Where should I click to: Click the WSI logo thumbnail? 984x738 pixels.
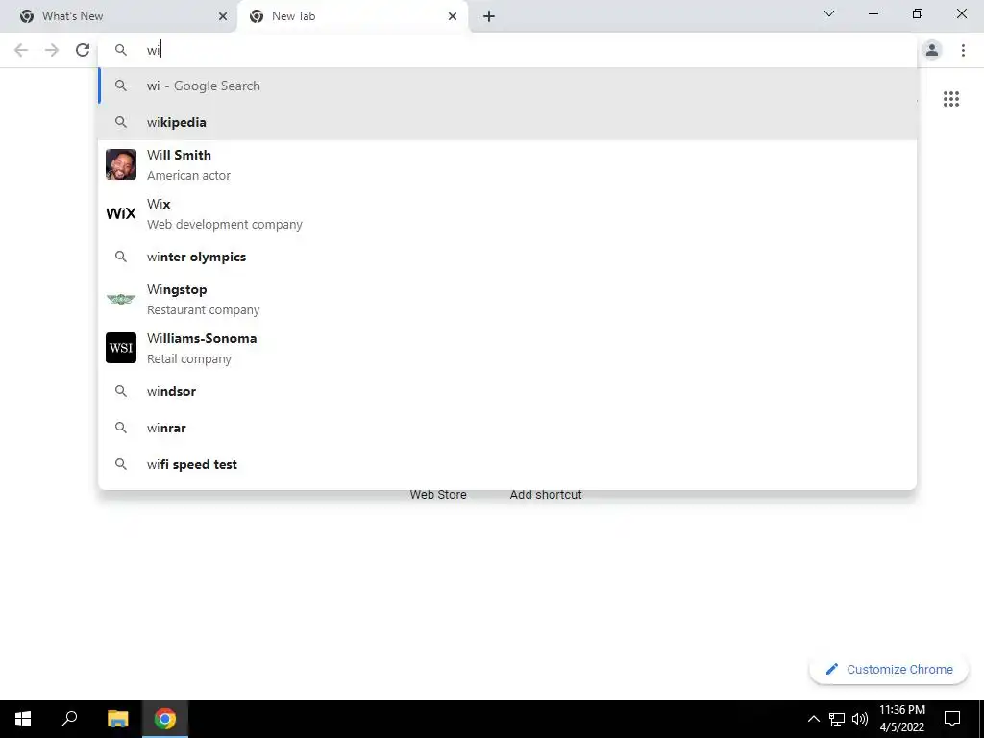click(121, 348)
